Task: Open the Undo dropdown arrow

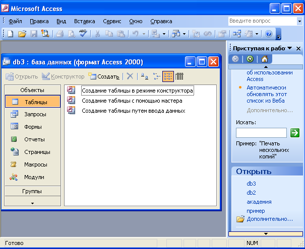Action: 144,34
